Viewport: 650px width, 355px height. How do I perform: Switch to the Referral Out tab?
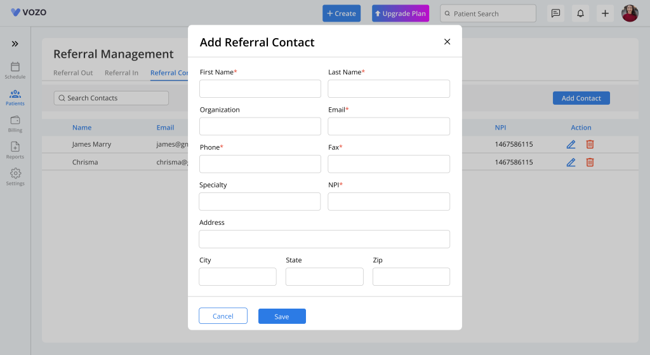click(x=73, y=73)
